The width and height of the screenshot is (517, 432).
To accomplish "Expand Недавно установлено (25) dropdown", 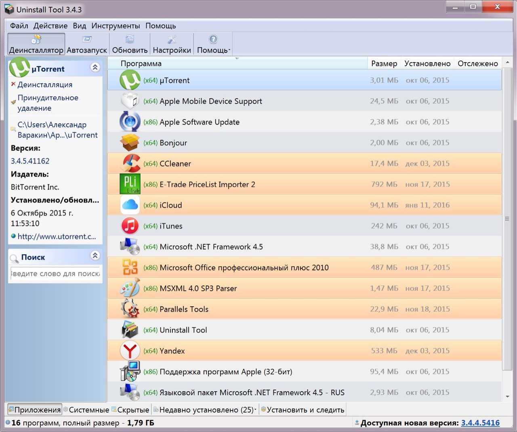I will pyautogui.click(x=255, y=410).
